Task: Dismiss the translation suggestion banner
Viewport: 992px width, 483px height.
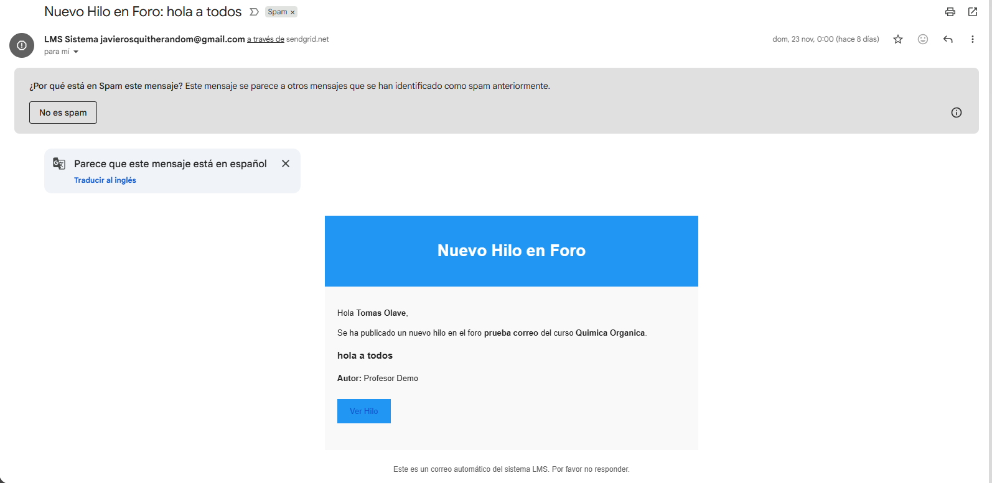Action: [x=286, y=163]
